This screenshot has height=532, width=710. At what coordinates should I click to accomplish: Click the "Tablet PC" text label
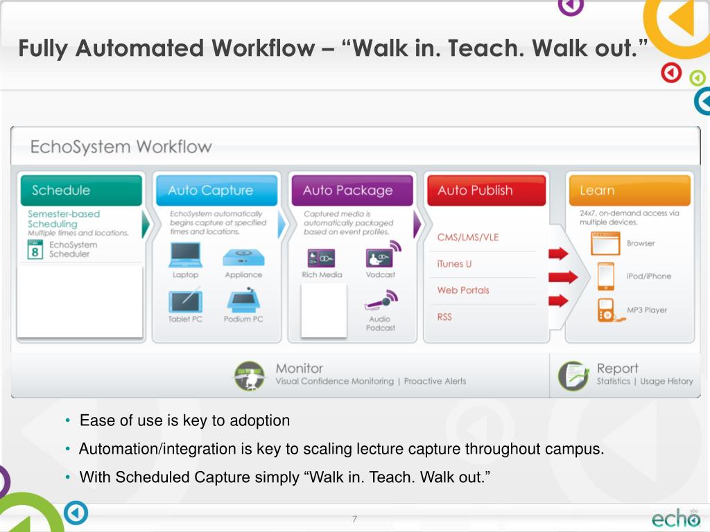click(x=185, y=319)
